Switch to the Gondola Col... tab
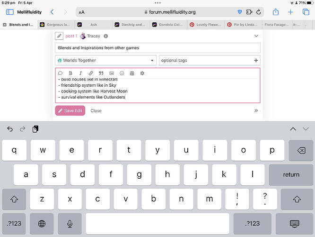 click(168, 25)
